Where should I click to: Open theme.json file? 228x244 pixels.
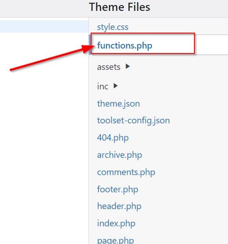[x=118, y=104]
